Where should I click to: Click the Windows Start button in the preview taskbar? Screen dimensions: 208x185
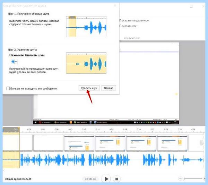pyautogui.click(x=36, y=122)
